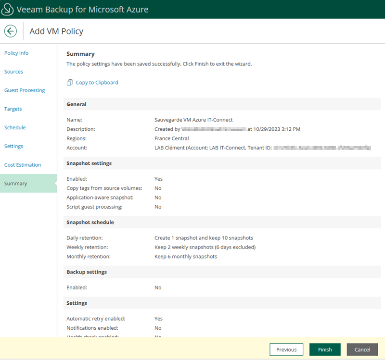Click the Snapshot schedule section header

[90, 223]
